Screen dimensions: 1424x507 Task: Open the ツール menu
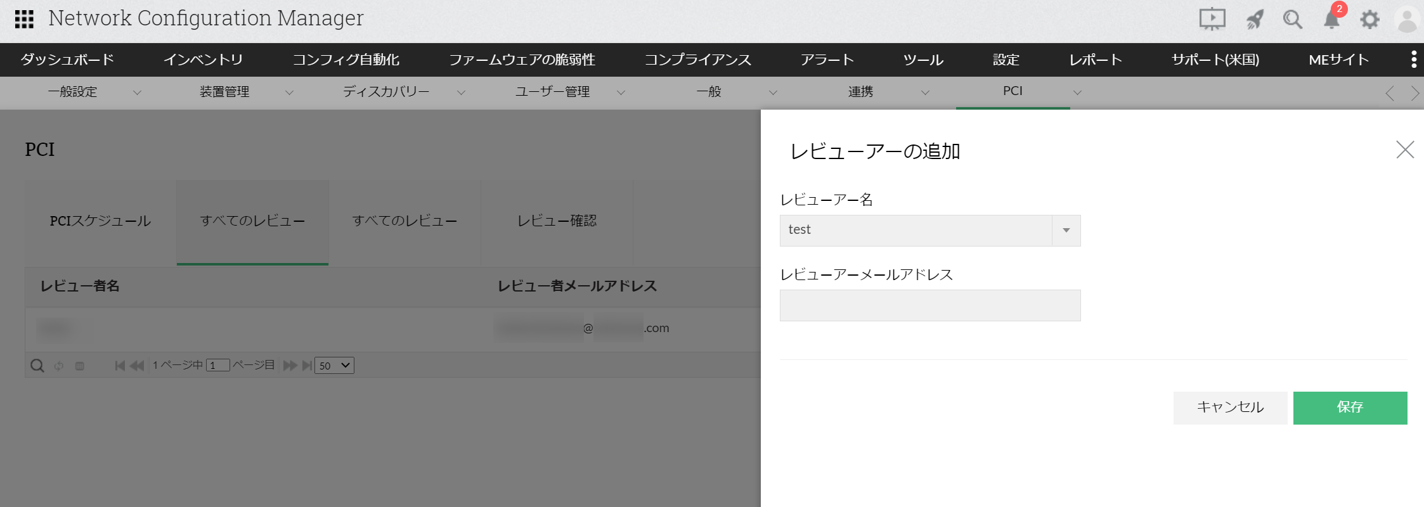click(x=924, y=60)
